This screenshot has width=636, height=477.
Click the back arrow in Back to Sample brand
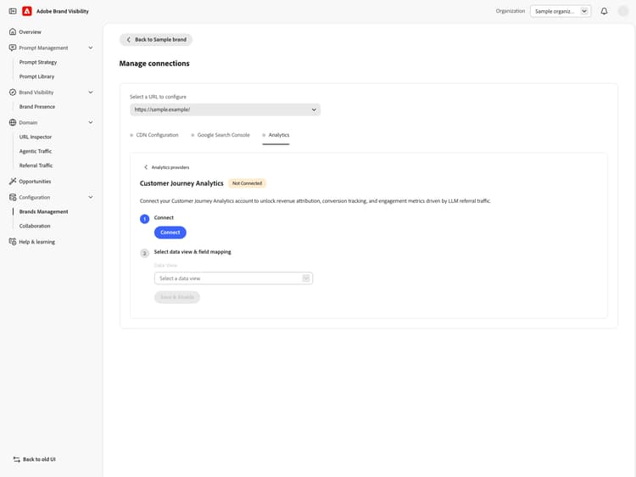coord(129,40)
